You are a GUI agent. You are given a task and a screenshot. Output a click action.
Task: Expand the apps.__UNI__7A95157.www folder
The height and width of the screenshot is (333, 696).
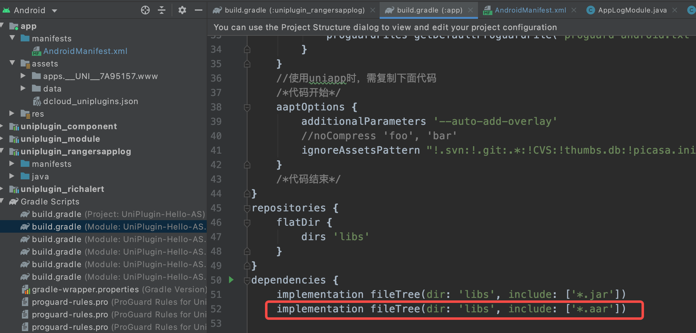click(x=23, y=76)
